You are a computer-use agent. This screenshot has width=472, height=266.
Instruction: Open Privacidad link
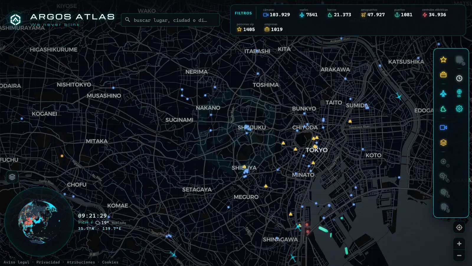pyautogui.click(x=48, y=262)
